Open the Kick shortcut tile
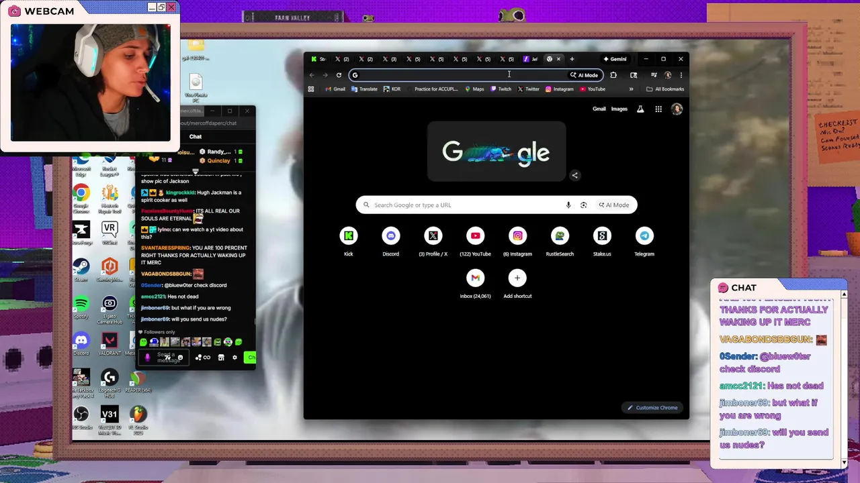This screenshot has height=483, width=860. tap(348, 241)
